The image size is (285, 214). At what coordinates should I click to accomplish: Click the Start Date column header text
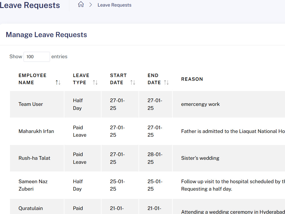point(118,79)
